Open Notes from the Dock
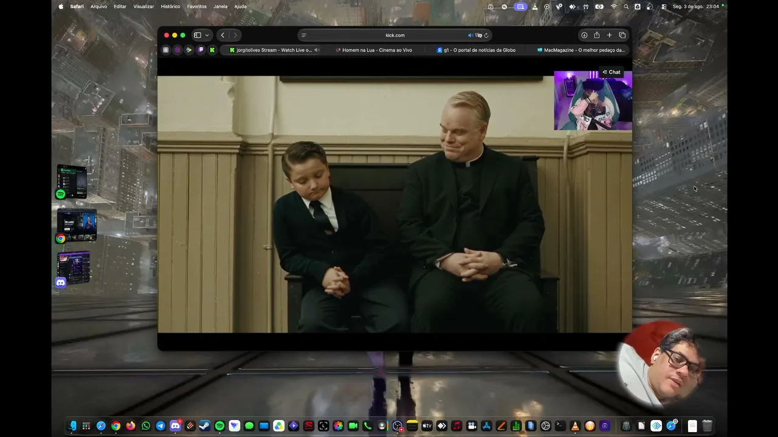The width and height of the screenshot is (778, 437). point(412,426)
